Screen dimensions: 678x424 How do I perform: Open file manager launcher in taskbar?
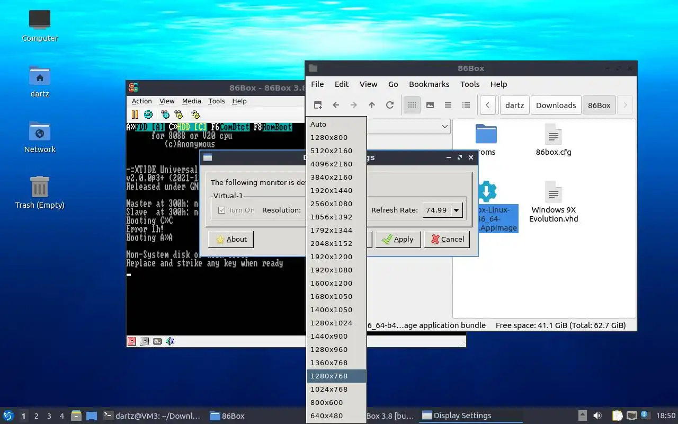(76, 416)
